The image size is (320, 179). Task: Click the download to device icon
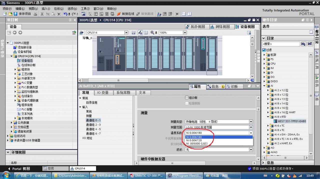coord(96,14)
